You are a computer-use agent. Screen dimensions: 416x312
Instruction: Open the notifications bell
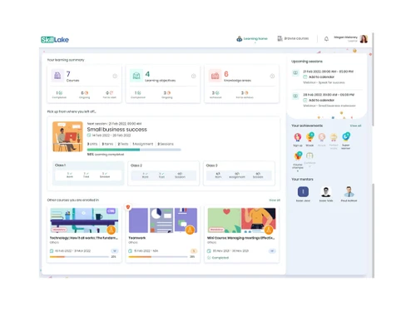[x=326, y=39]
